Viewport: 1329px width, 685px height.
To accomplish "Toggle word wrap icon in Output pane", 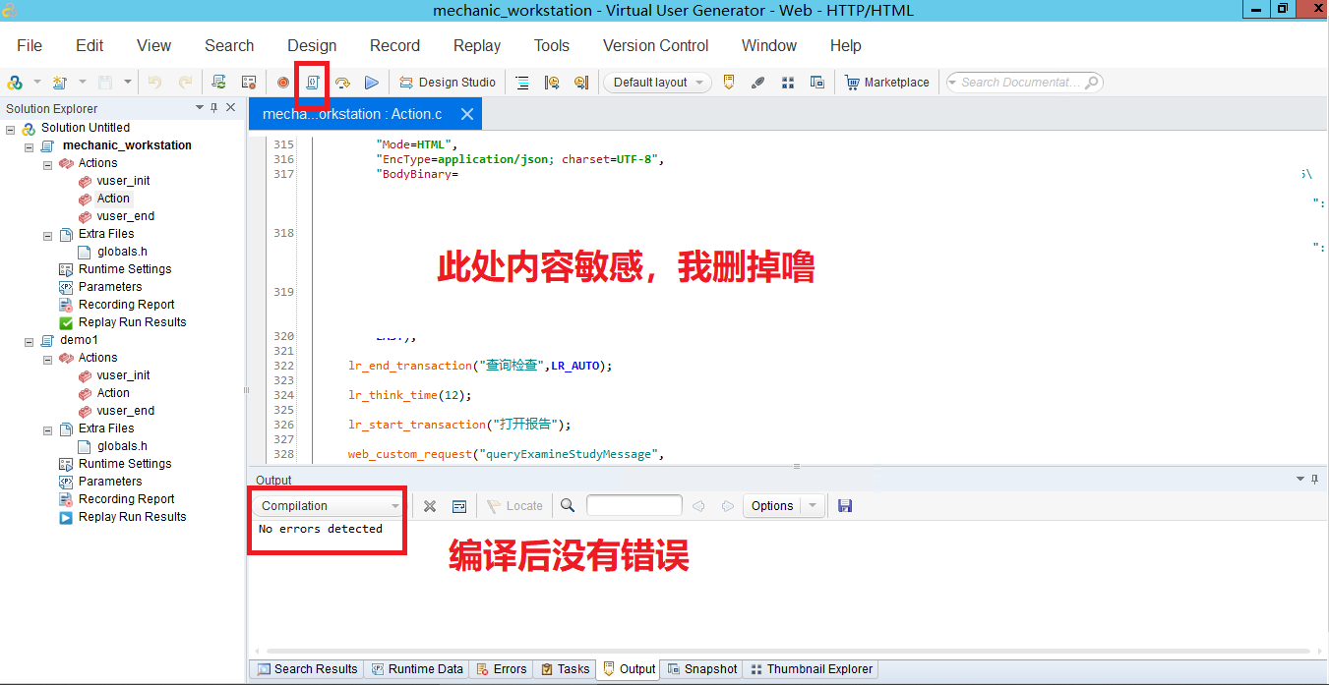I will [459, 506].
